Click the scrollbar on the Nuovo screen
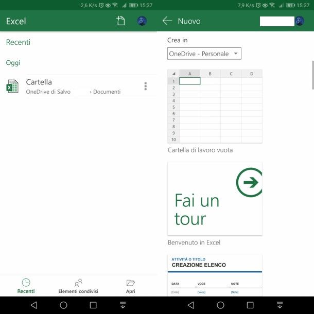Image resolution: width=314 pixels, height=314 pixels. pyautogui.click(x=313, y=75)
